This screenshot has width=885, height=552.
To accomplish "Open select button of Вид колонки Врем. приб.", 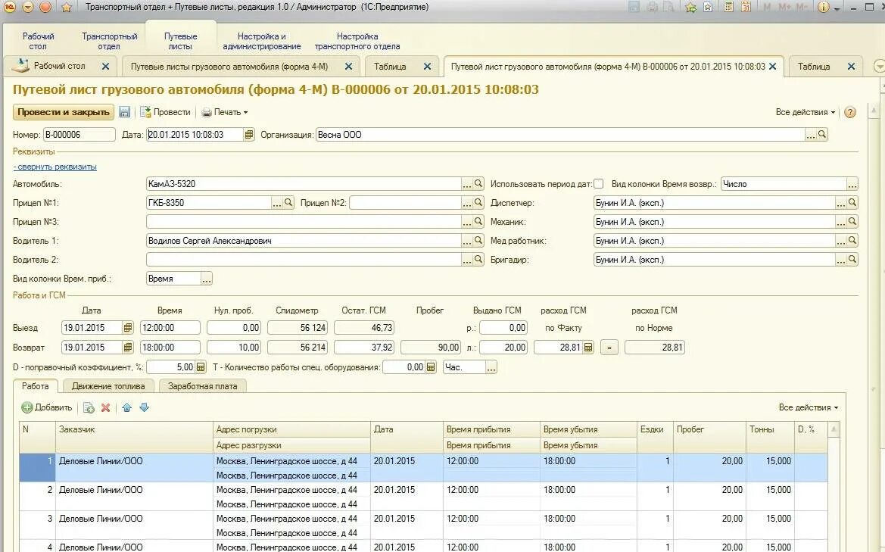I will coord(207,278).
